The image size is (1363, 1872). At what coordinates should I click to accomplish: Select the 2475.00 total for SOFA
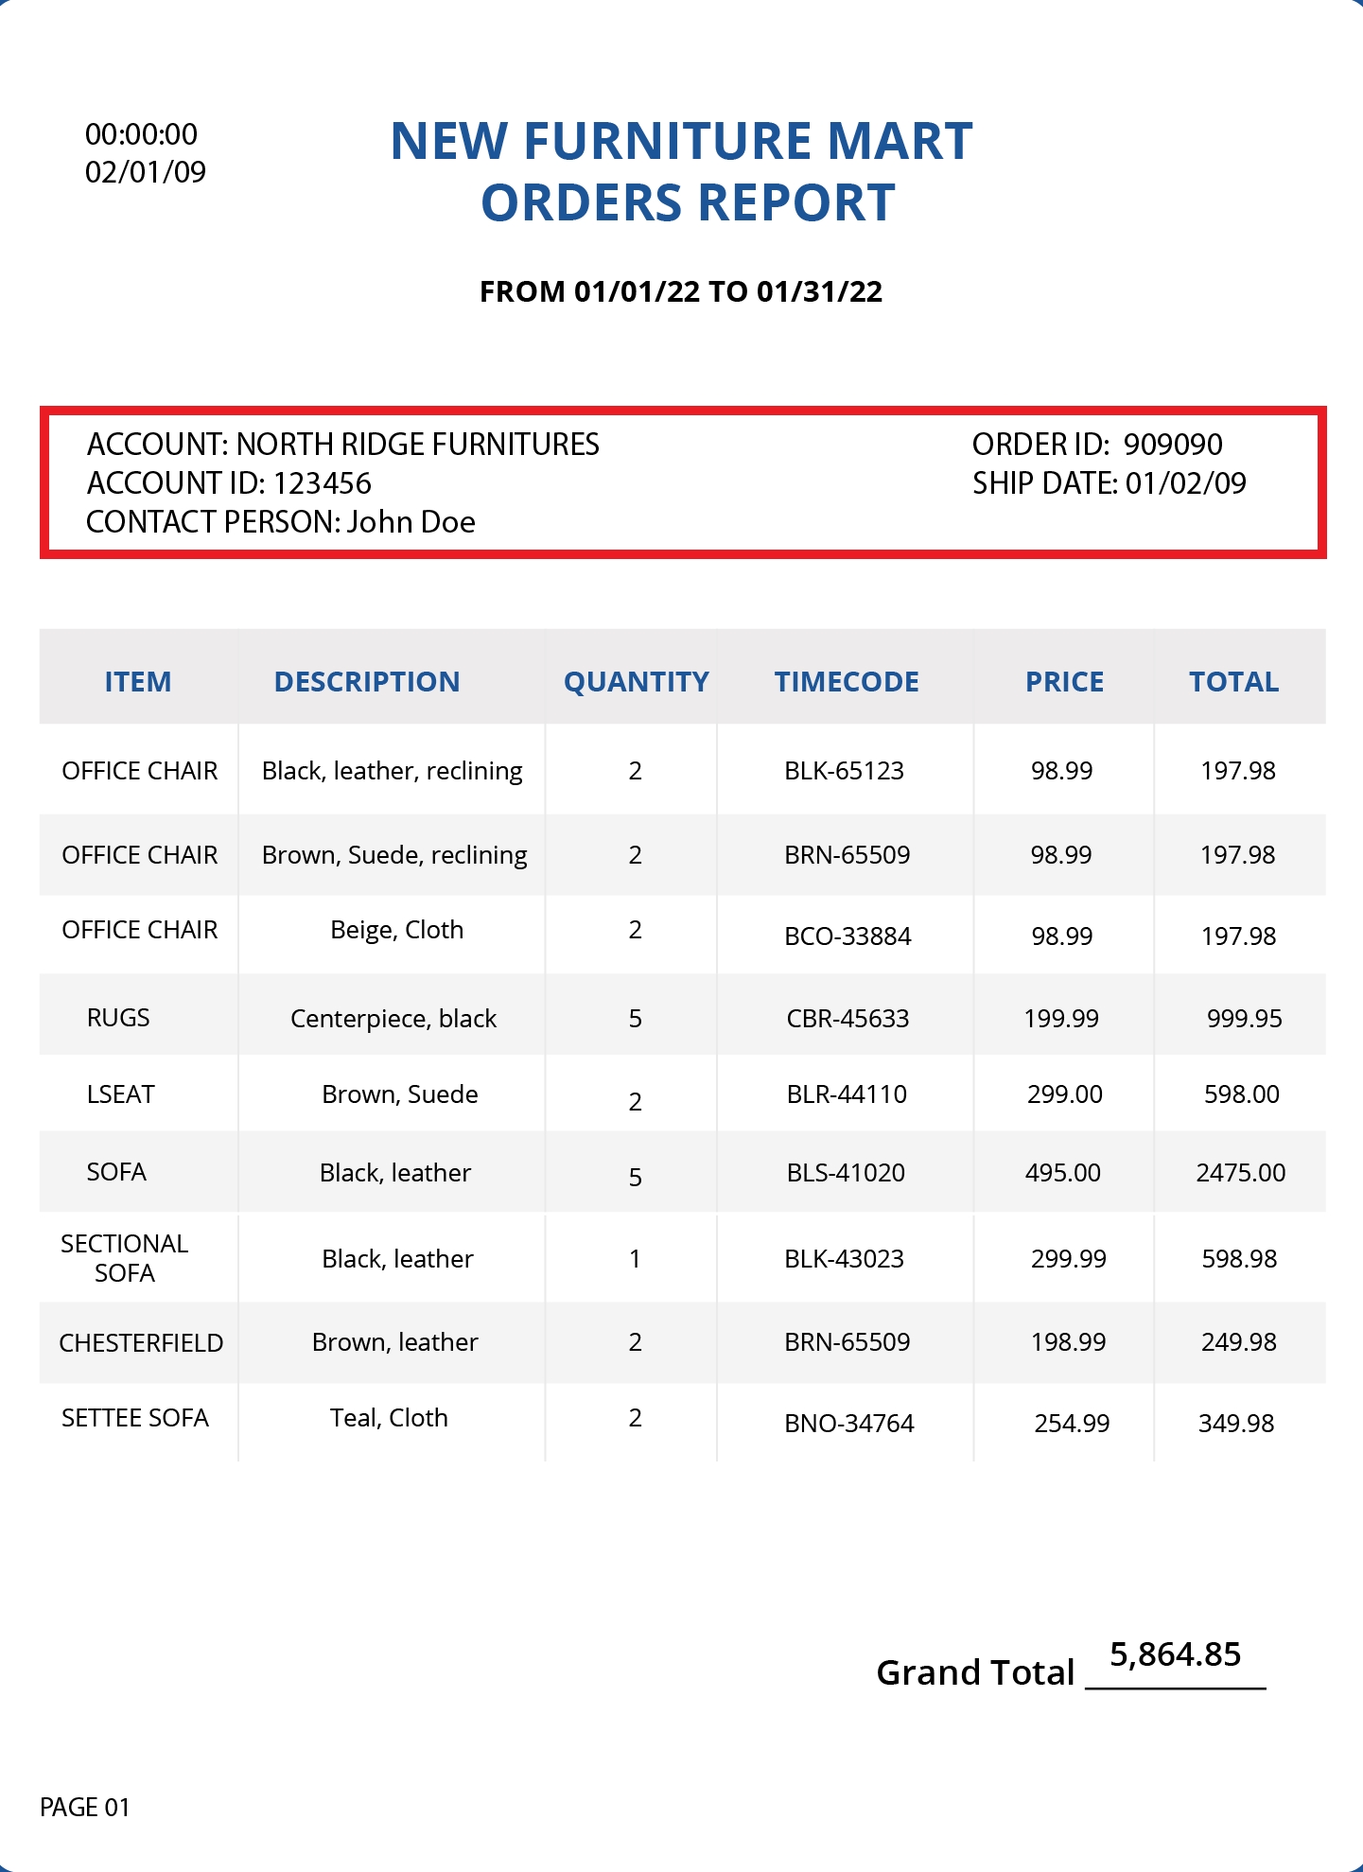tap(1240, 1173)
